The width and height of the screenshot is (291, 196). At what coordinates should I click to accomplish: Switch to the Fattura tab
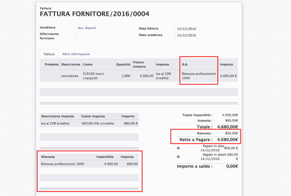pyautogui.click(x=49, y=54)
